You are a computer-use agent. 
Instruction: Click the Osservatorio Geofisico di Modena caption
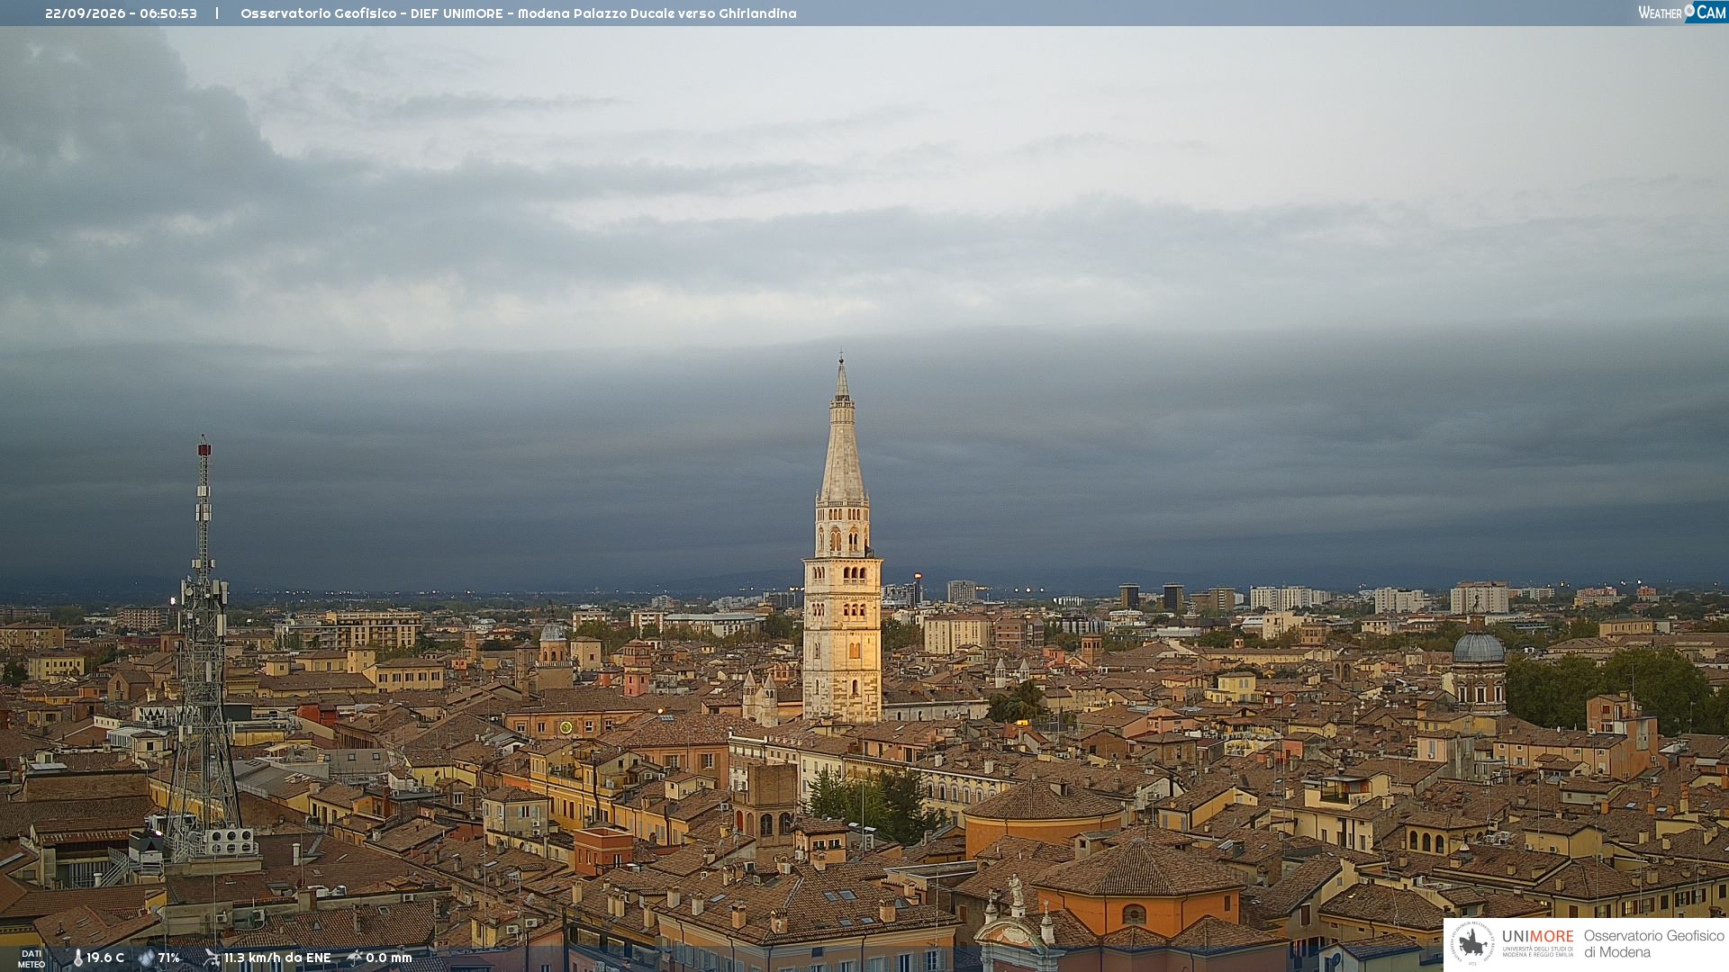pyautogui.click(x=1653, y=944)
